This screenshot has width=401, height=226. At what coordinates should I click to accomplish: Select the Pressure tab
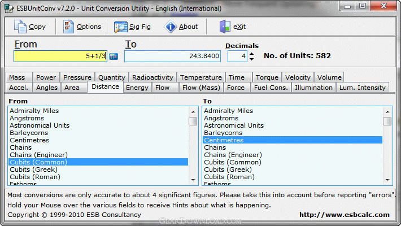(x=77, y=77)
